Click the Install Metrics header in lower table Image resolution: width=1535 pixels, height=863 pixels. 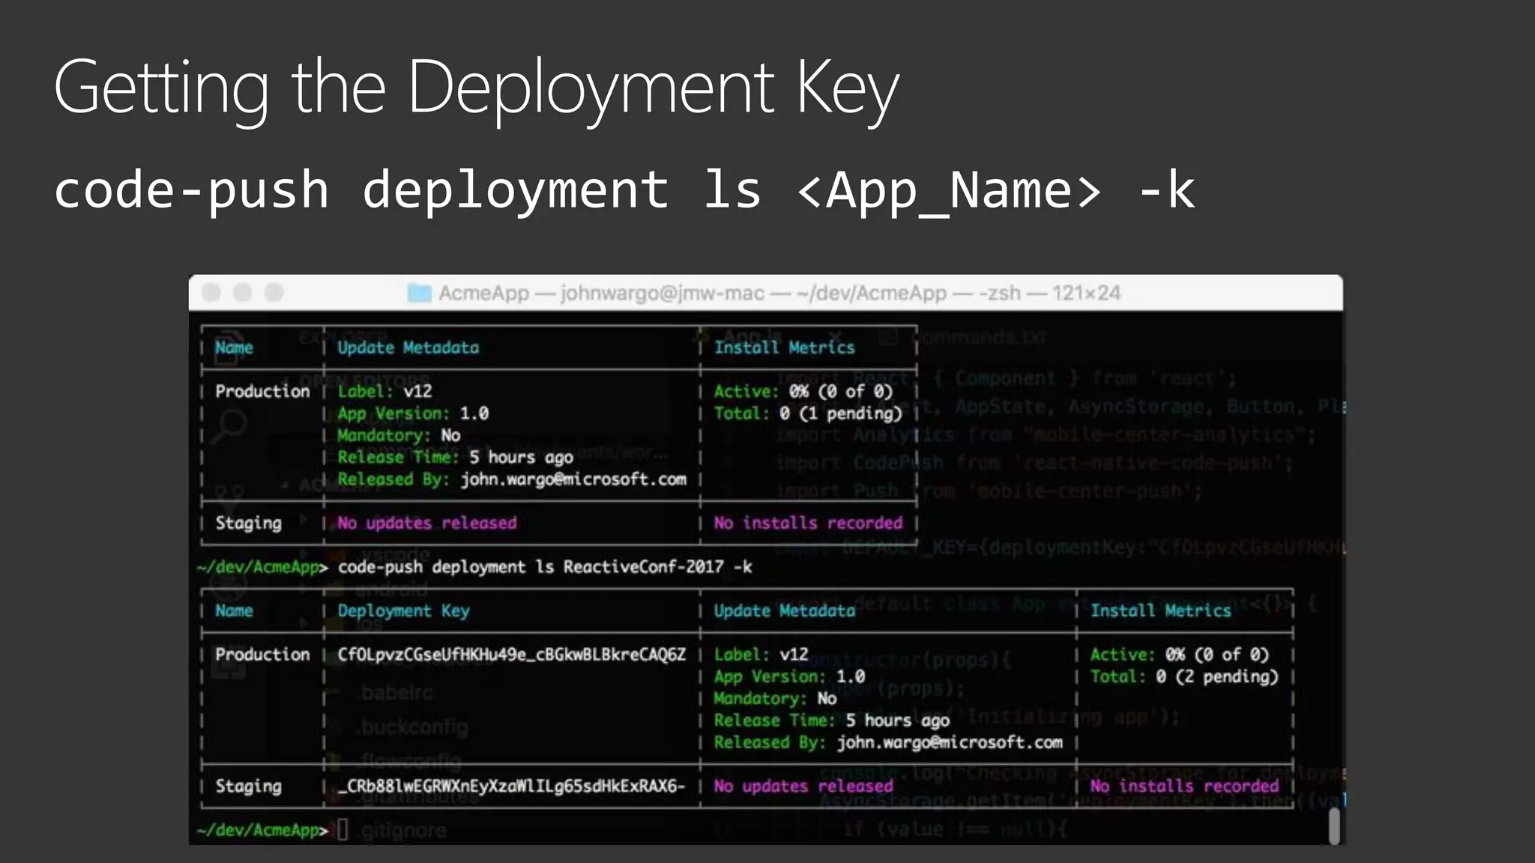point(1160,611)
